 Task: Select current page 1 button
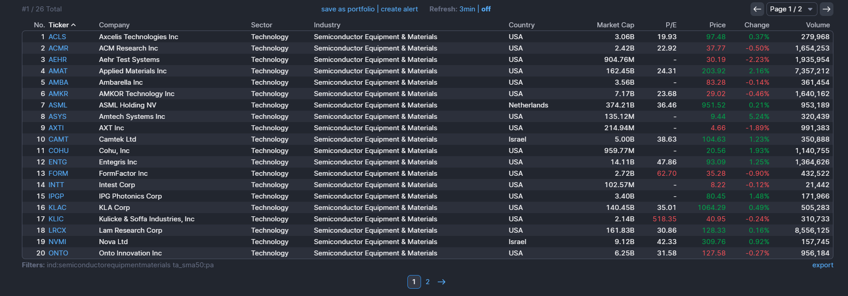pyautogui.click(x=414, y=282)
